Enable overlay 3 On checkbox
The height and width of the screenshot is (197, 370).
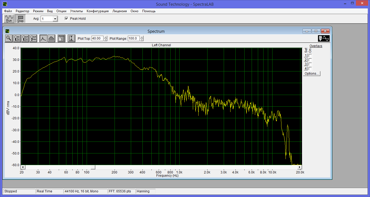(x=310, y=64)
